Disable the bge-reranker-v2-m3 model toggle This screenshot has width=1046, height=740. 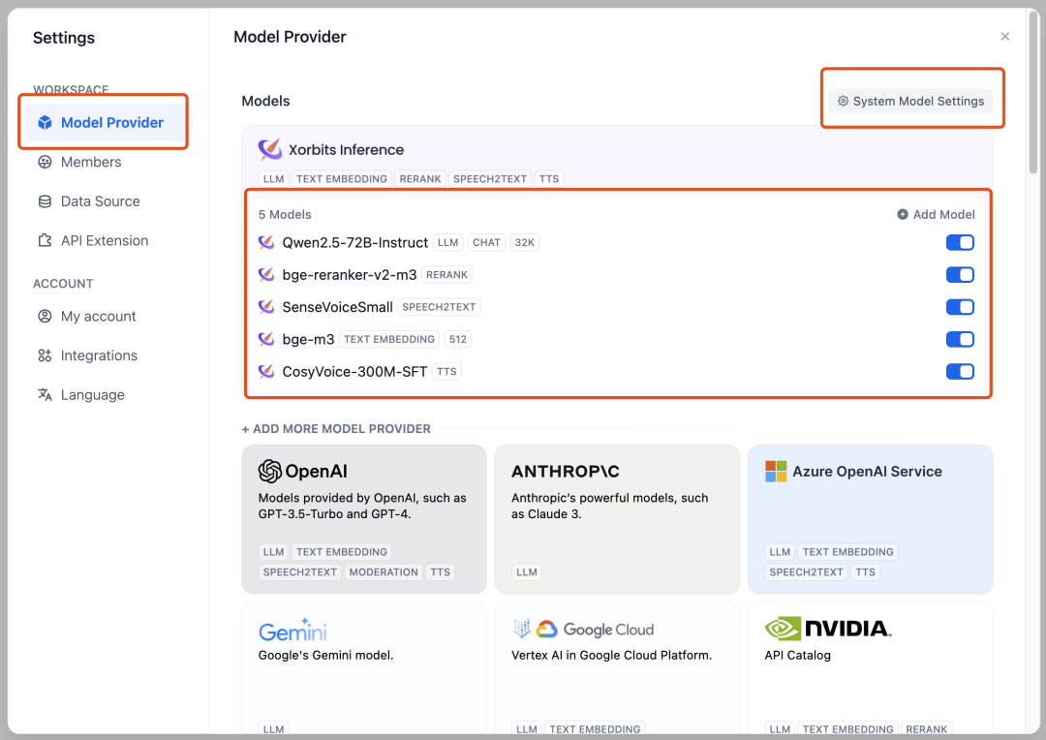960,275
